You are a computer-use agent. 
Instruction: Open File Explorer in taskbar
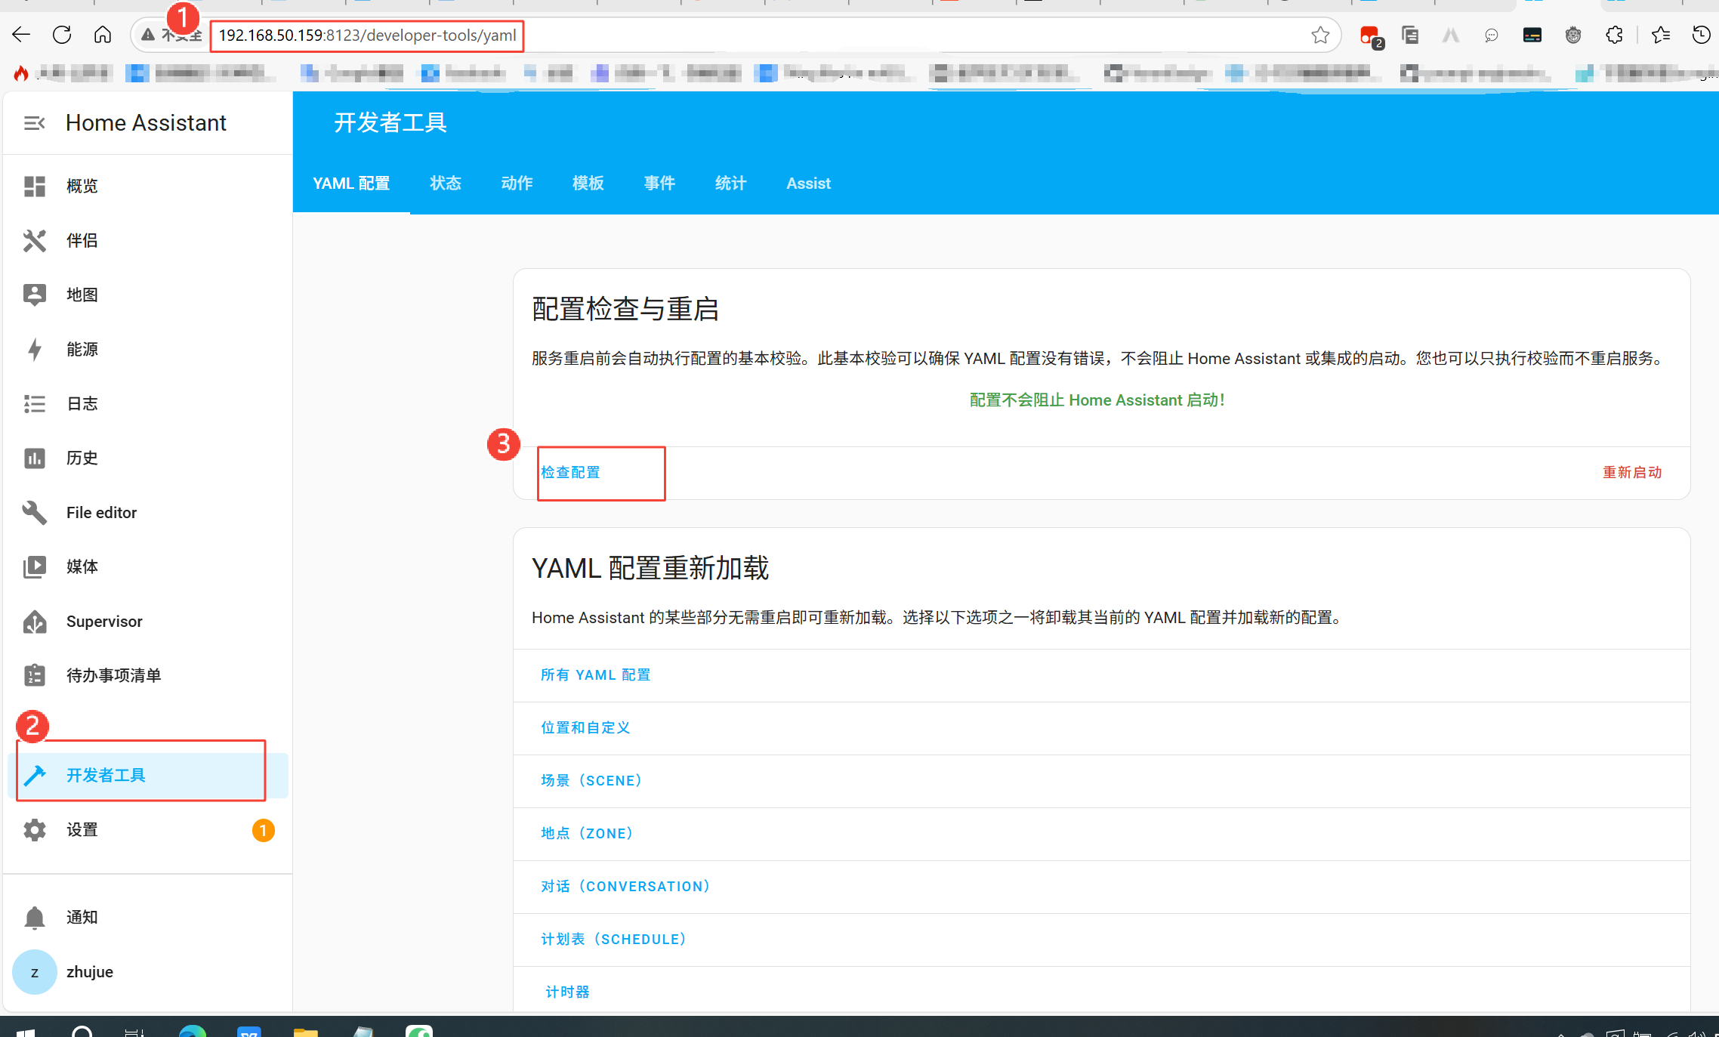click(x=305, y=1031)
